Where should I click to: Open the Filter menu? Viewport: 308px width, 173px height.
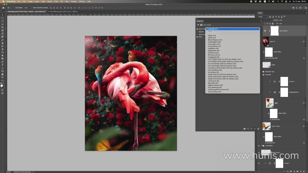coord(56,1)
